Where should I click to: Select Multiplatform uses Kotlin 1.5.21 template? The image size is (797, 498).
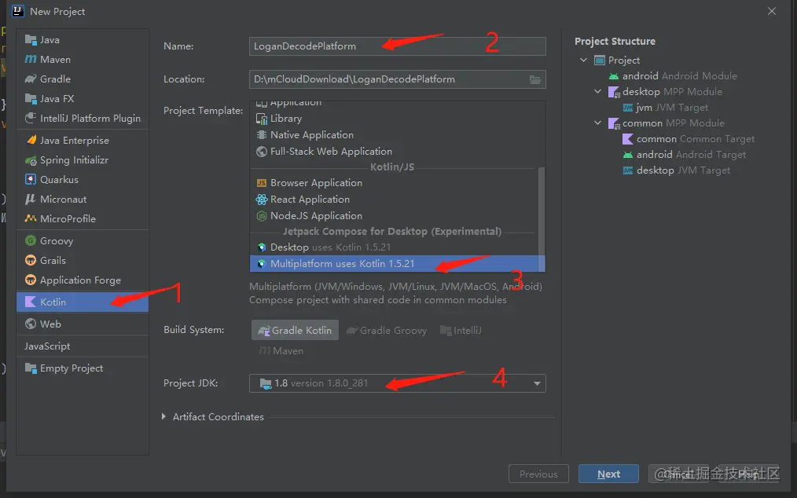click(397, 264)
